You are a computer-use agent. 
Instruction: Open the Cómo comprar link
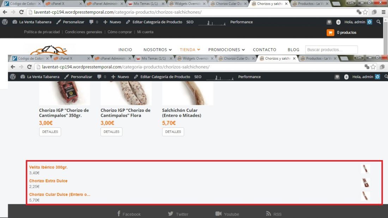point(120,32)
